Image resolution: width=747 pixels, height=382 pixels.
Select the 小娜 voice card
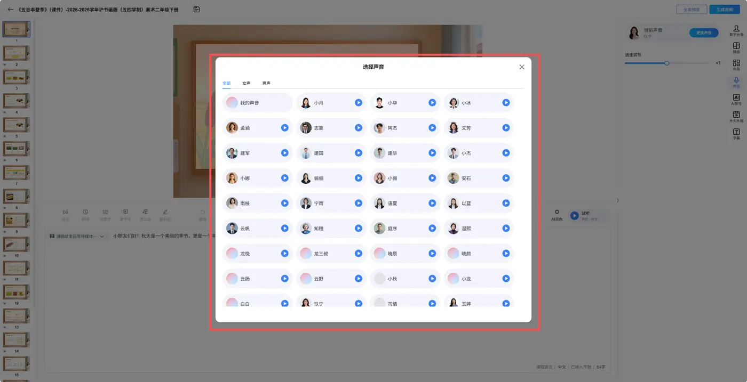(258, 178)
